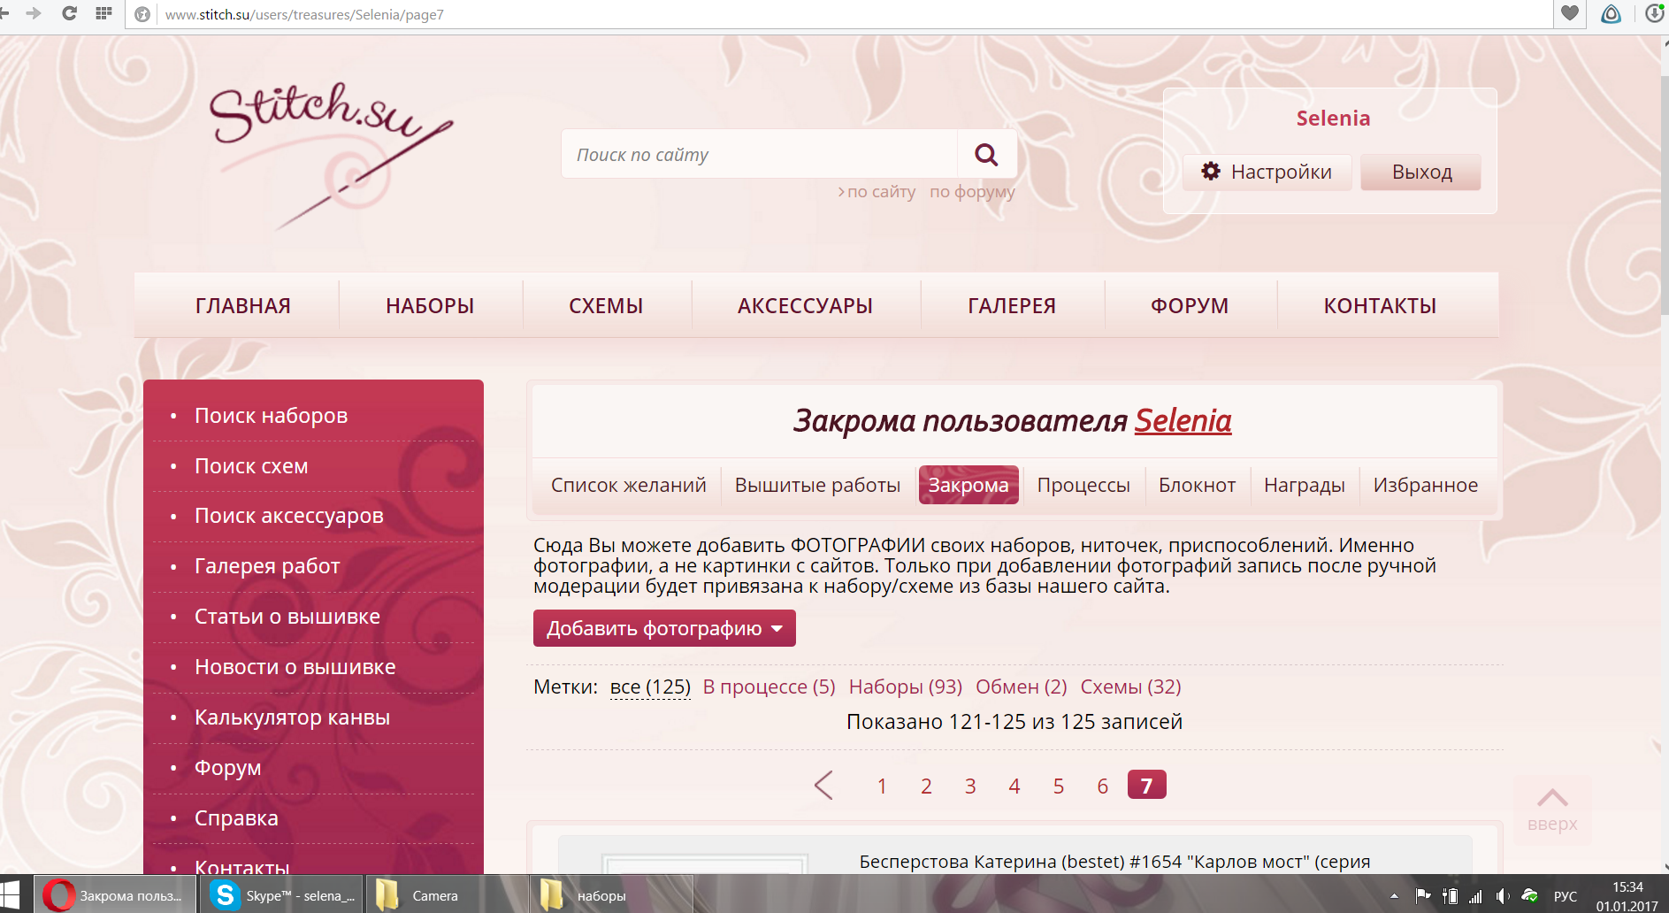Click the Выход logout button

[x=1421, y=173]
